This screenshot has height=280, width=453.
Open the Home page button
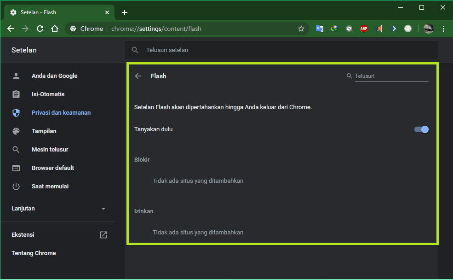point(55,29)
